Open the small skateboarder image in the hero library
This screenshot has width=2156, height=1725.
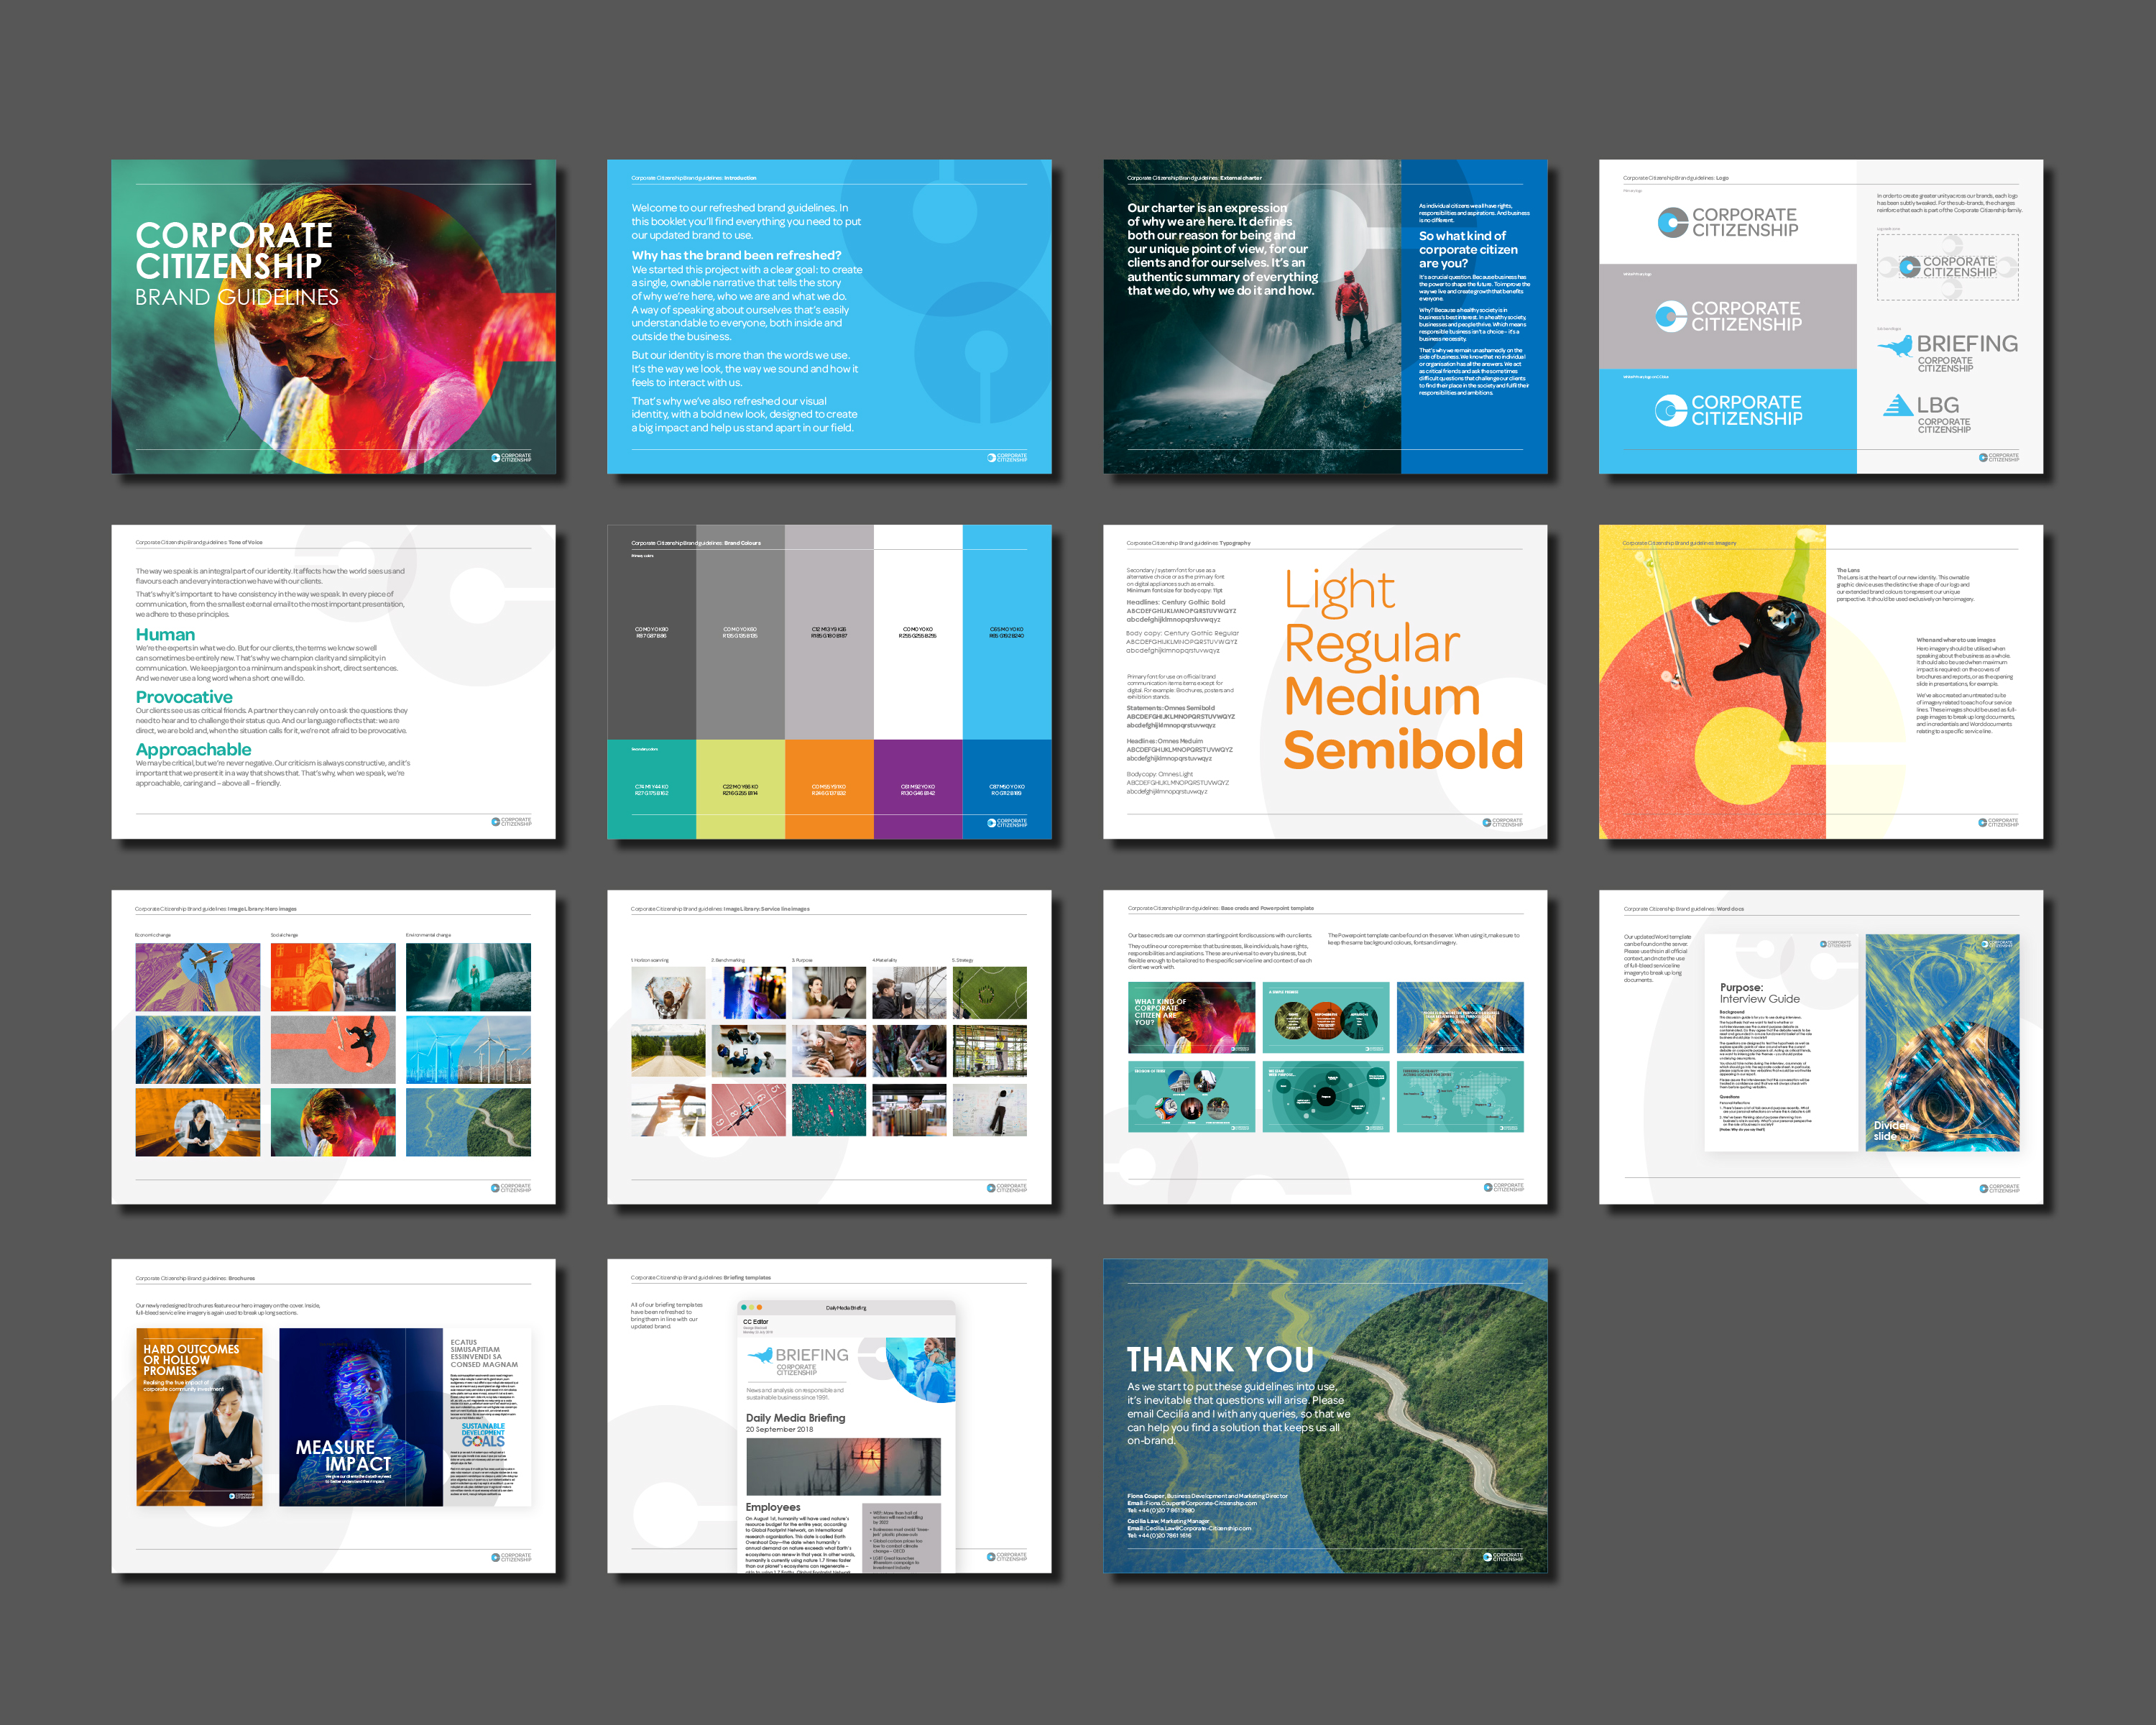[333, 1050]
